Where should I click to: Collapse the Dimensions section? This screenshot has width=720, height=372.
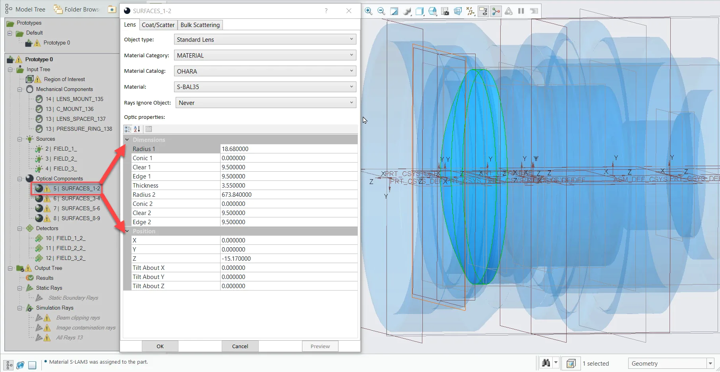pyautogui.click(x=127, y=139)
